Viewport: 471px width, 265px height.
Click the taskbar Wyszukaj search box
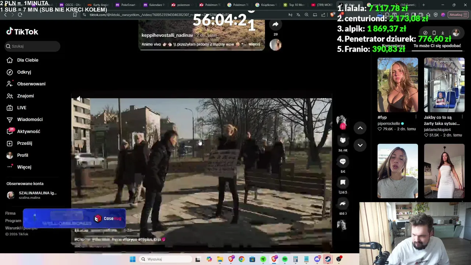point(166,259)
